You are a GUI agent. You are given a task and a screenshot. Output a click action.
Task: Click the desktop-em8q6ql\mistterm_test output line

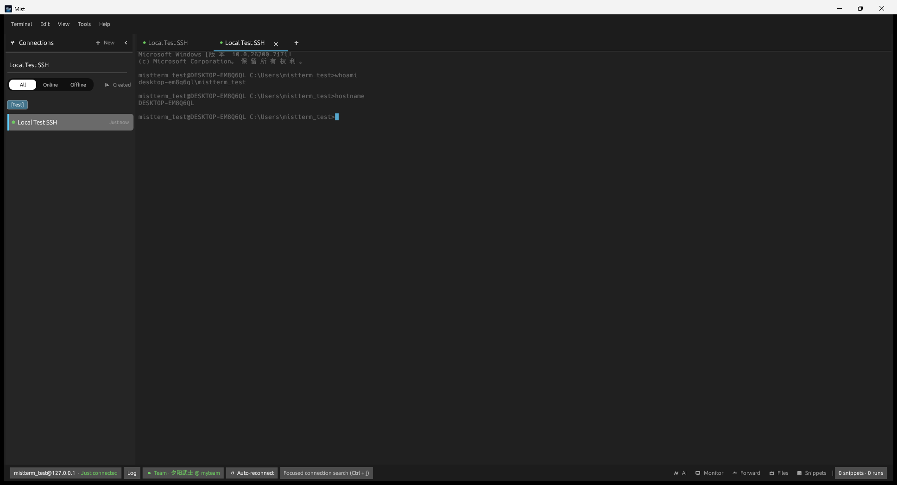(192, 82)
